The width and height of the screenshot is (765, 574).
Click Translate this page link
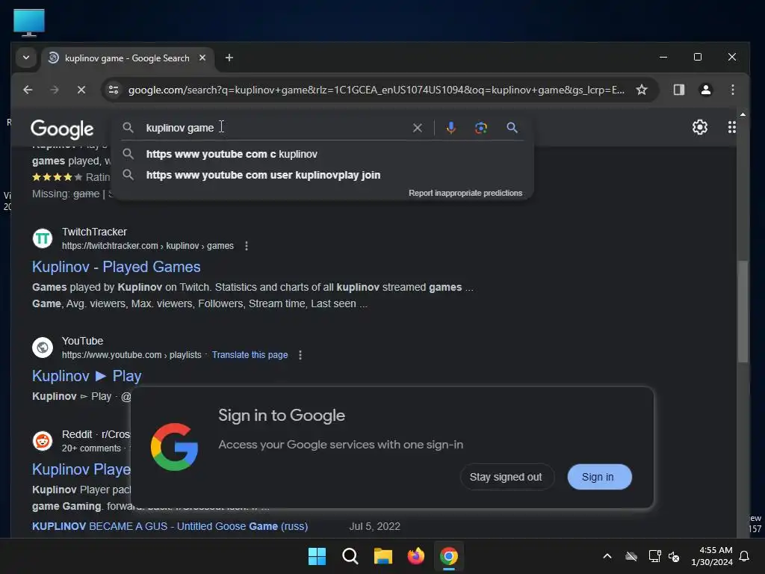pos(250,355)
